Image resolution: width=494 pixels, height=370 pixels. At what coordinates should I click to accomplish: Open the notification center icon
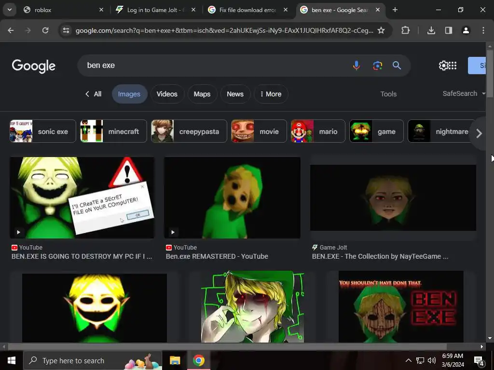(479, 361)
